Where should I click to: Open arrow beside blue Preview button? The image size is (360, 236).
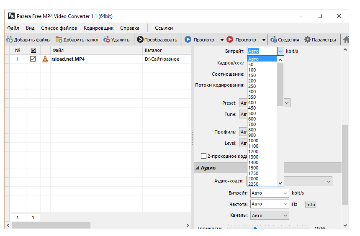pos(222,40)
